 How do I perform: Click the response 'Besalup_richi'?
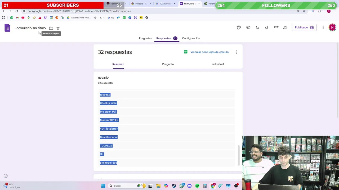click(108, 103)
